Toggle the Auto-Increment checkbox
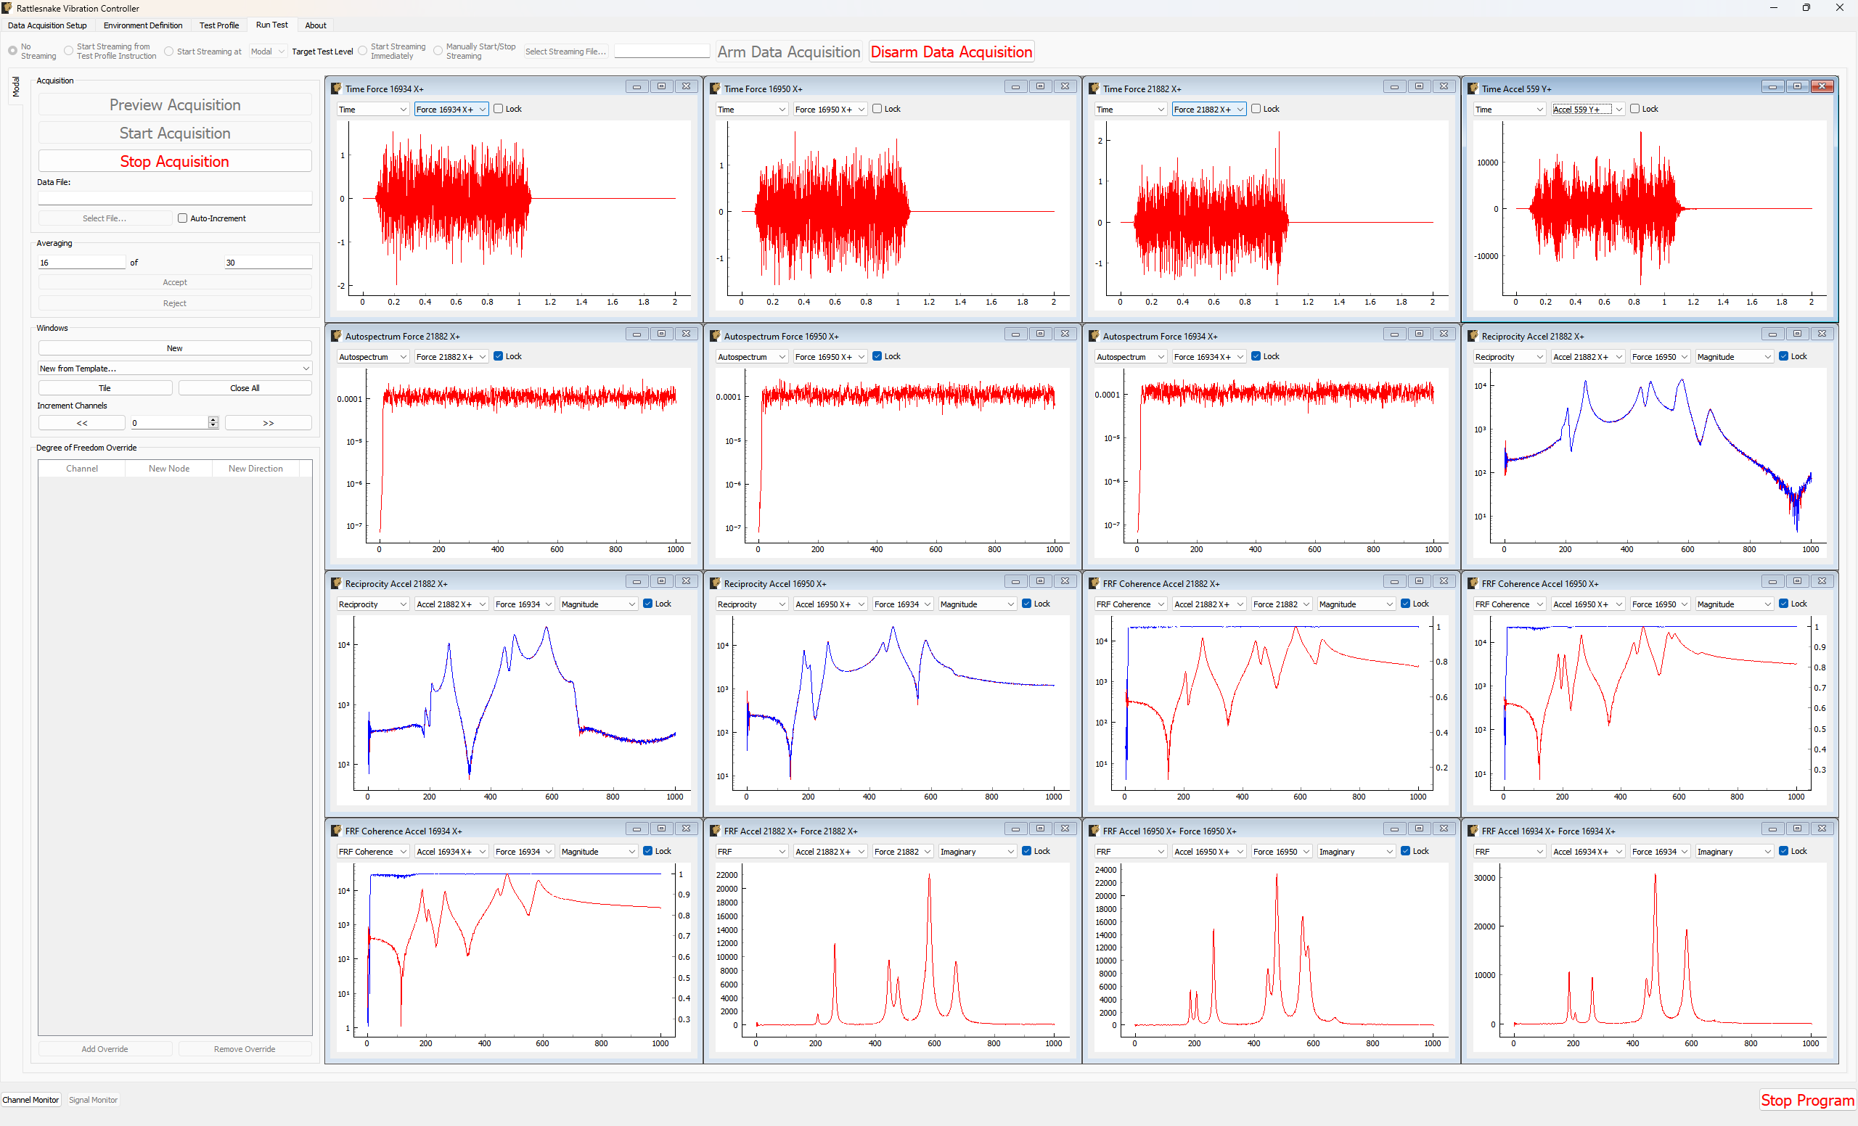 tap(182, 218)
